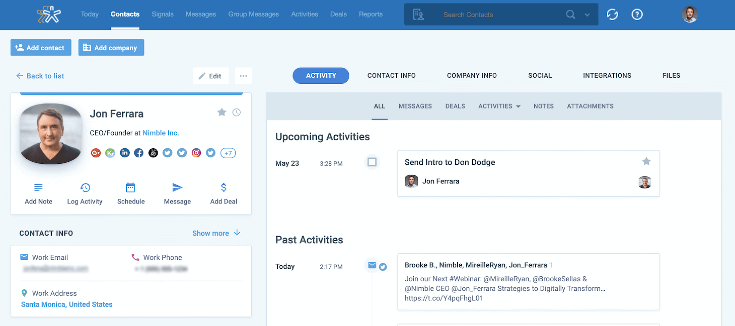Click Jon Ferrara's name in the task card

tap(440, 181)
